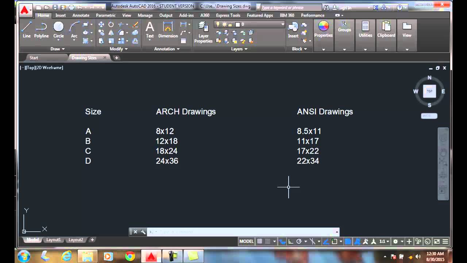Click the Erase tool icon
The width and height of the screenshot is (467, 263).
(135, 24)
